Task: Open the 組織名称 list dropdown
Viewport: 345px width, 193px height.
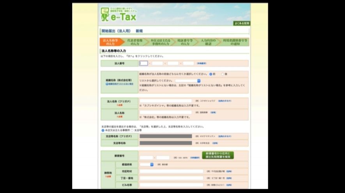Action: tap(188, 81)
